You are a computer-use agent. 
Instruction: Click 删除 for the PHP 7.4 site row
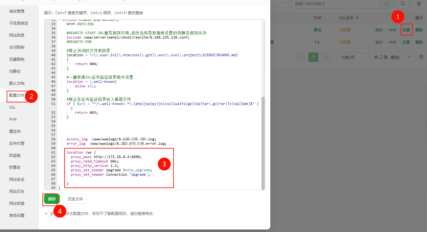point(419,42)
